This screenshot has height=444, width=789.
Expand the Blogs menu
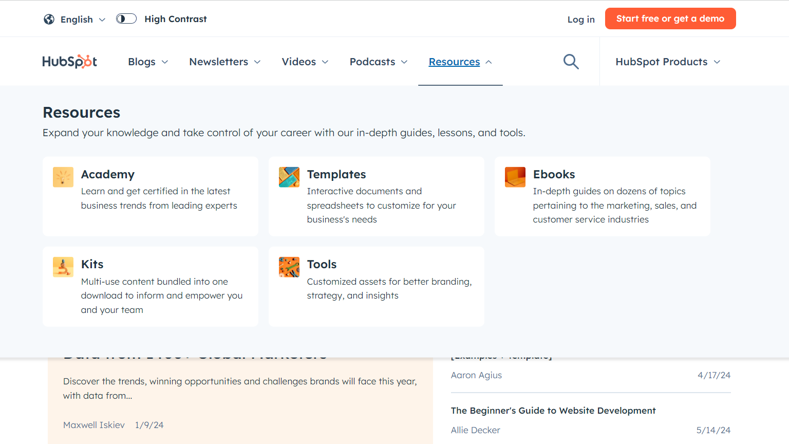coord(148,62)
